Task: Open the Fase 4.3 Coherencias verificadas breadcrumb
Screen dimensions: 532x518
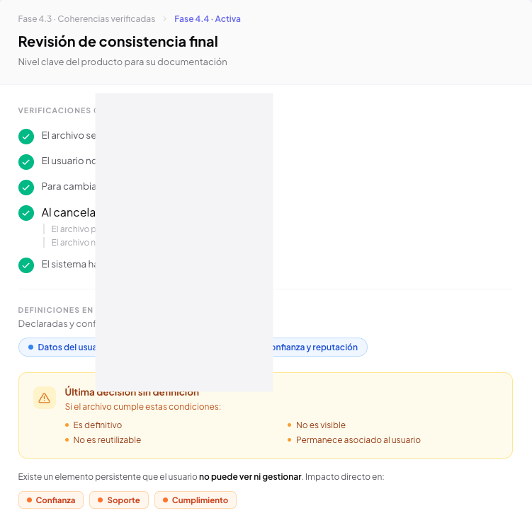Action: tap(86, 19)
